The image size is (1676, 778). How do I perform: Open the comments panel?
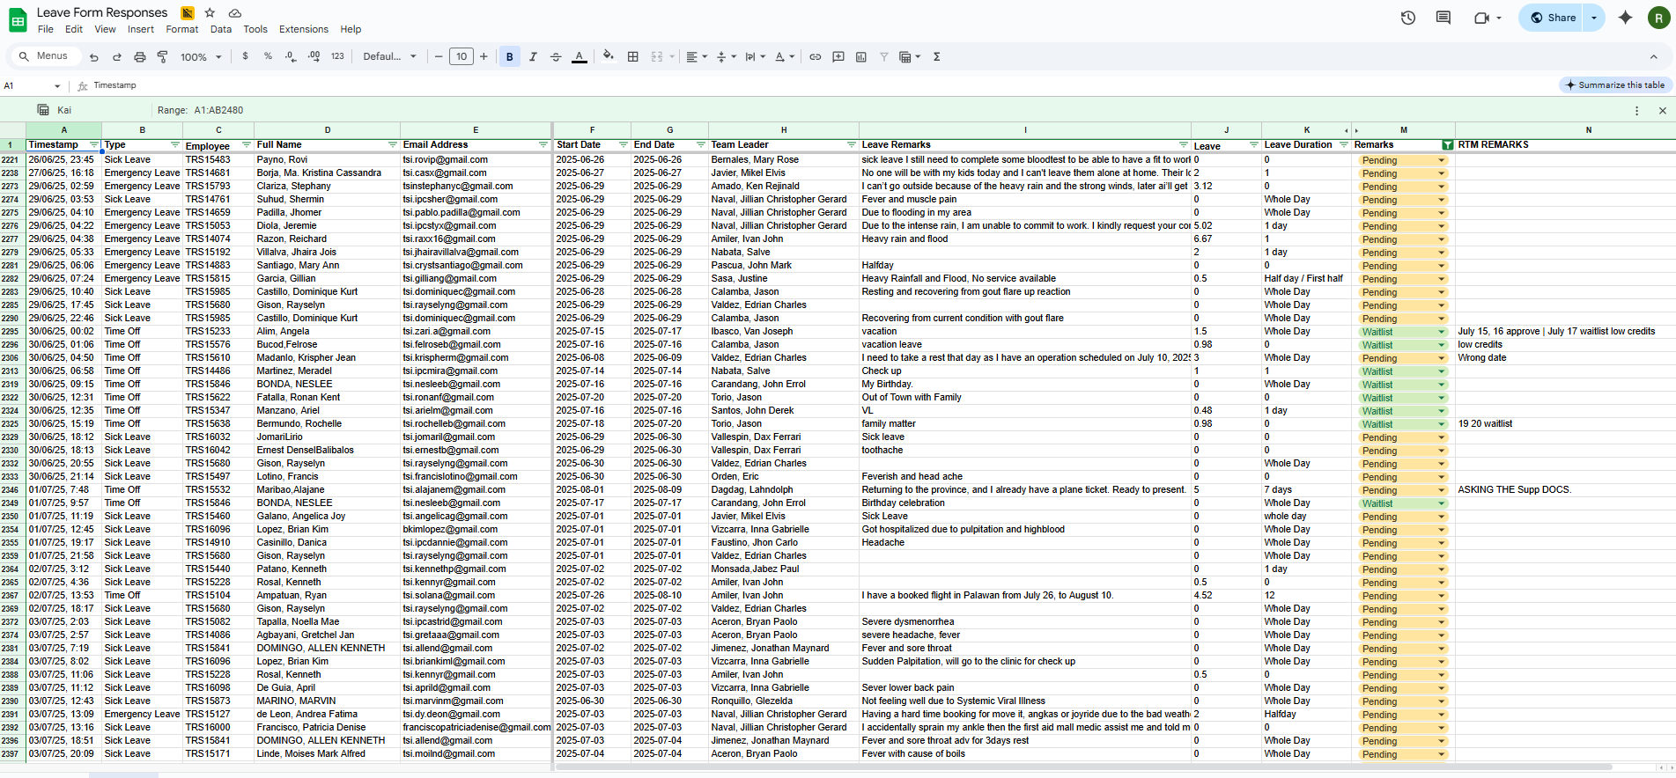click(x=1443, y=18)
